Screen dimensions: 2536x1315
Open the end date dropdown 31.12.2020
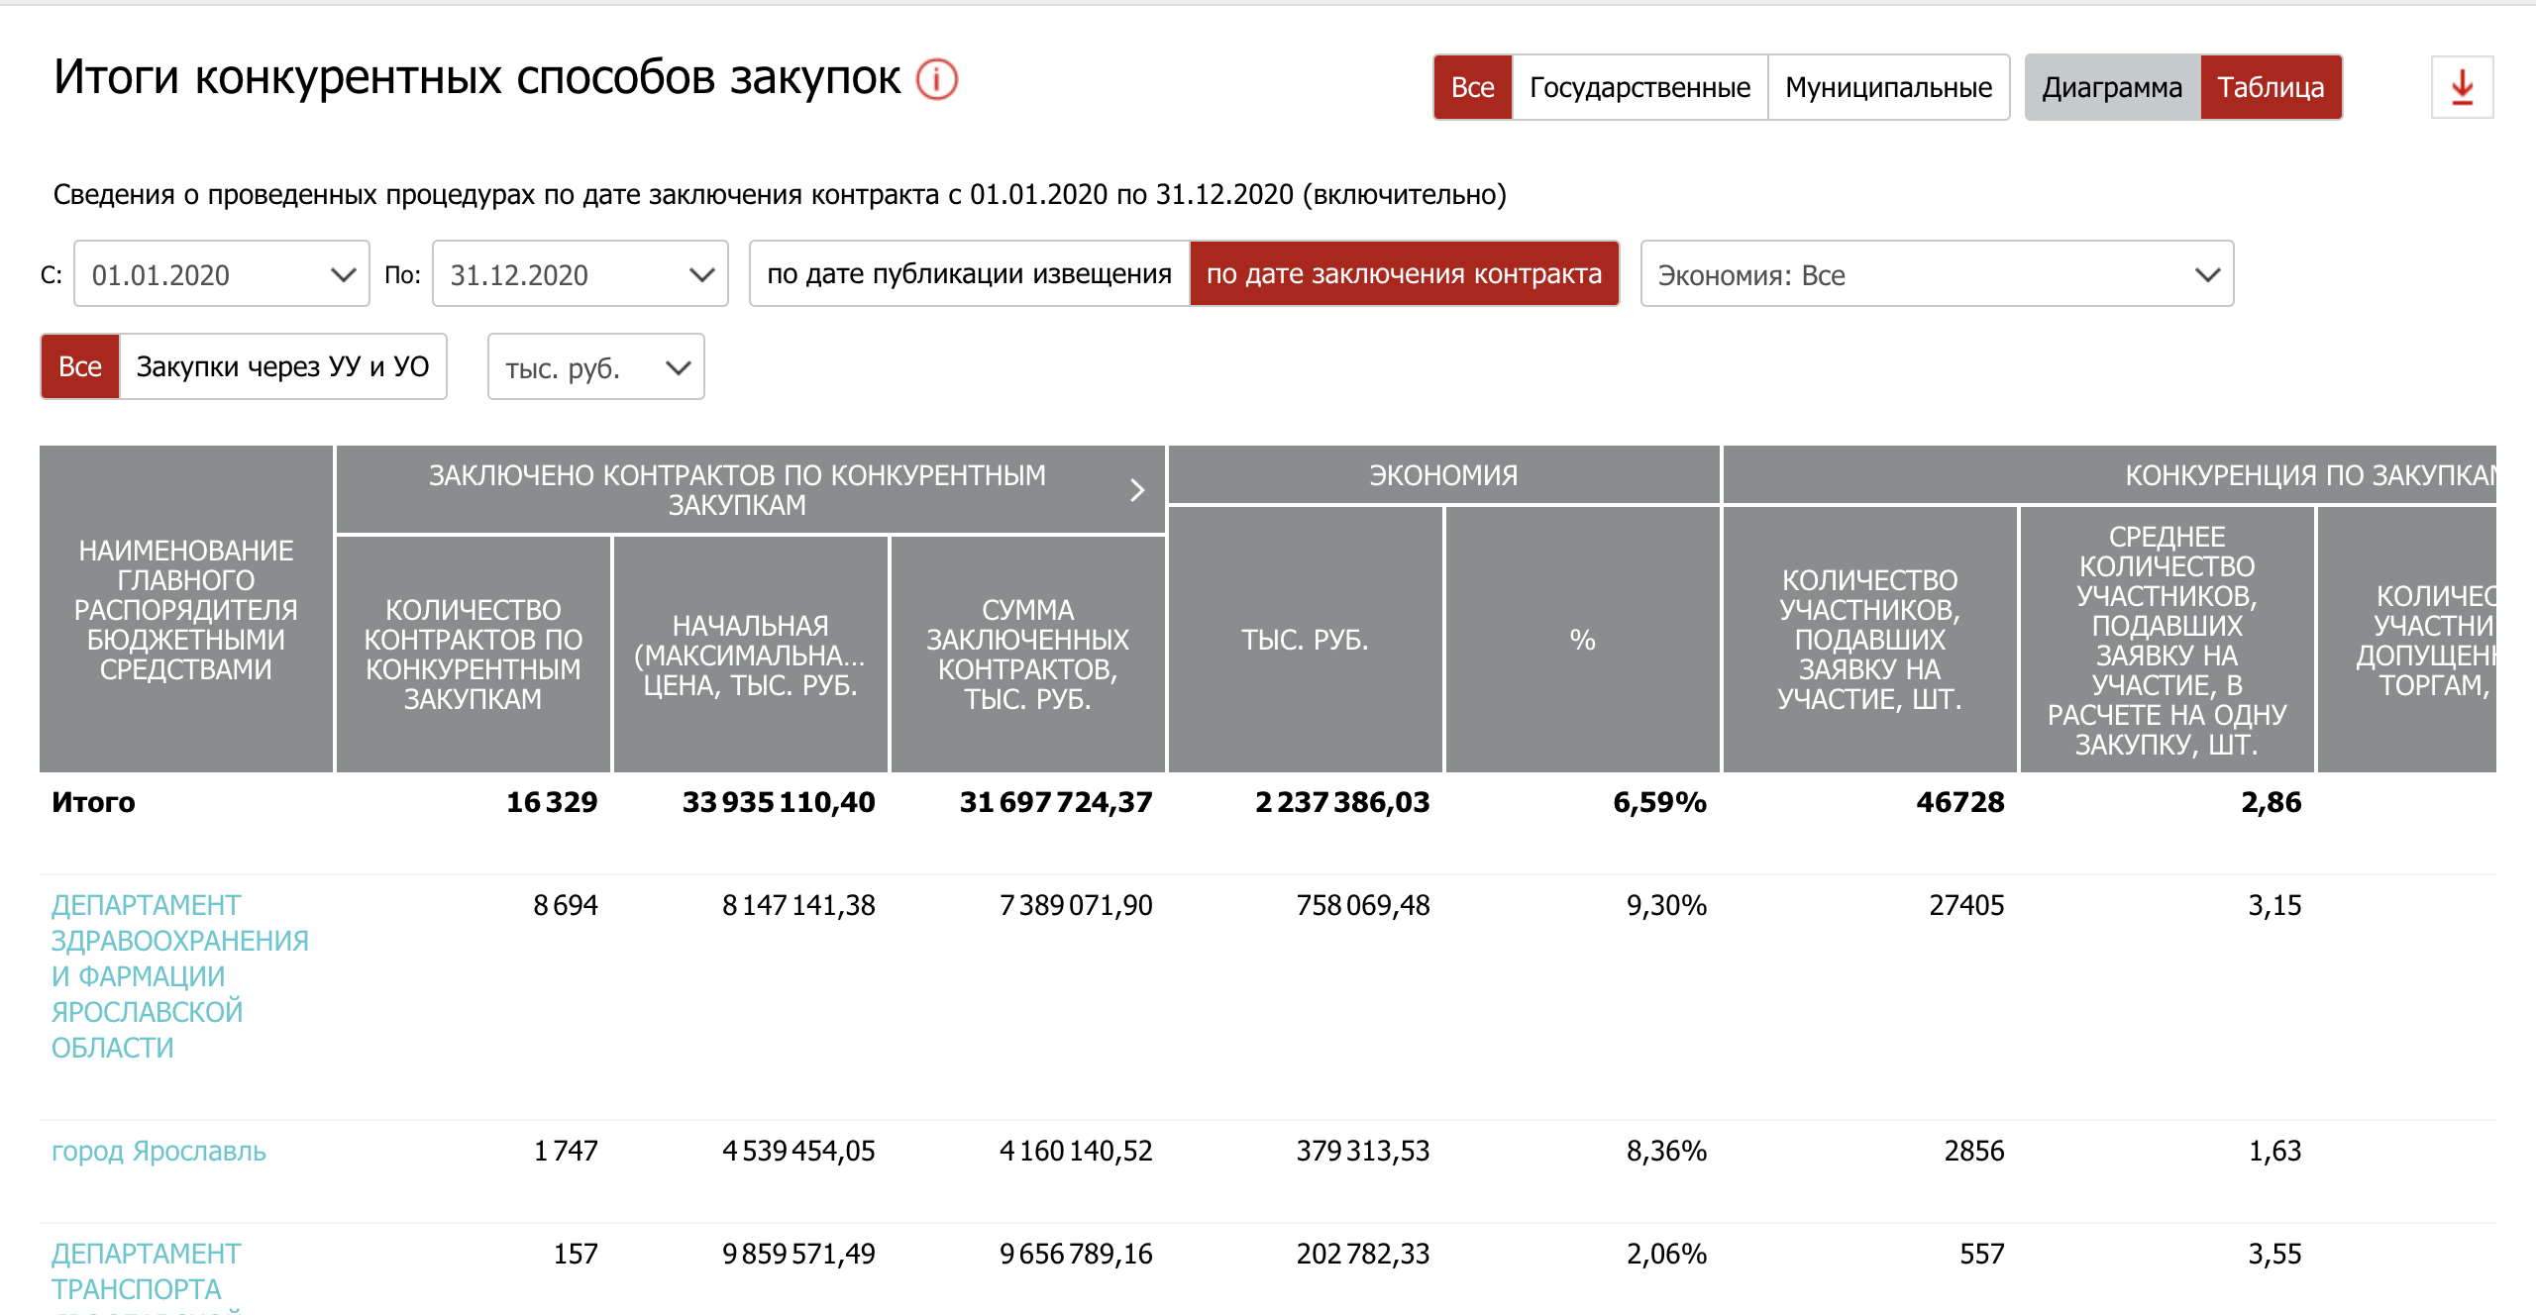coord(581,274)
